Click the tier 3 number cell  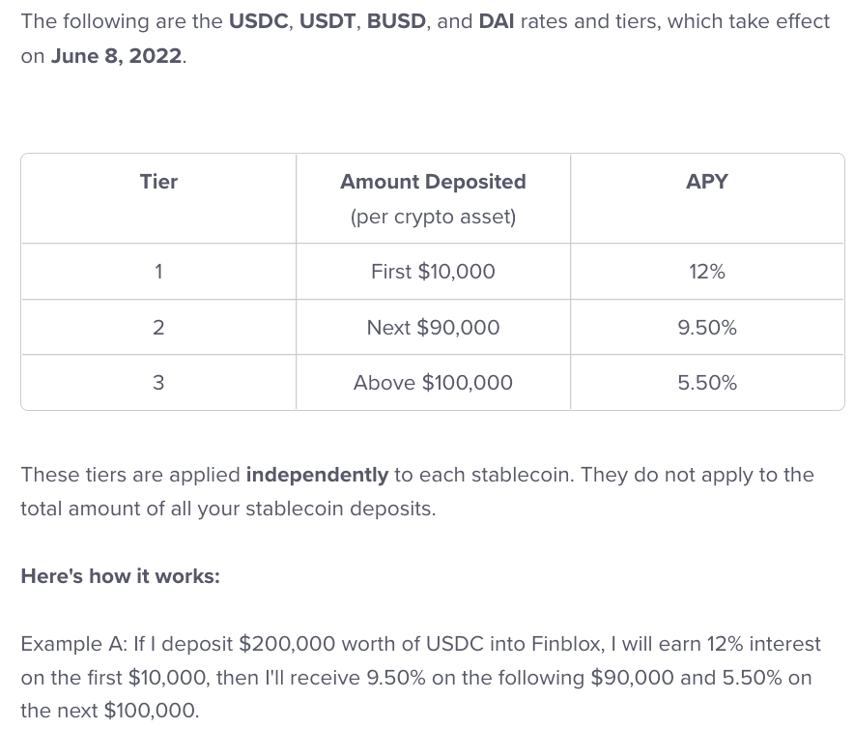pyautogui.click(x=158, y=382)
